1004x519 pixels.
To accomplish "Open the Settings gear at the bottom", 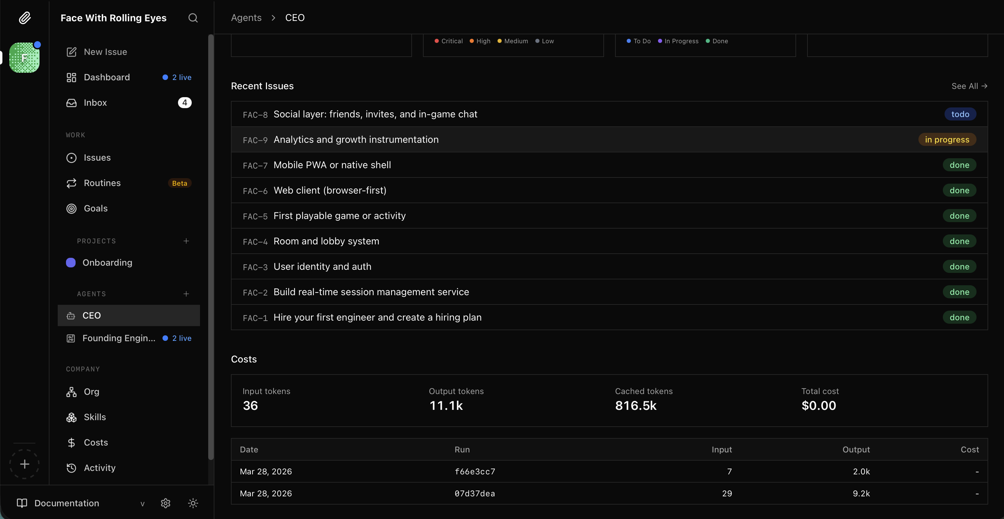I will tap(165, 503).
